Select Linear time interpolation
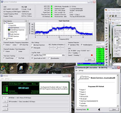The width and height of the screenshot is (121, 113). 17,51
